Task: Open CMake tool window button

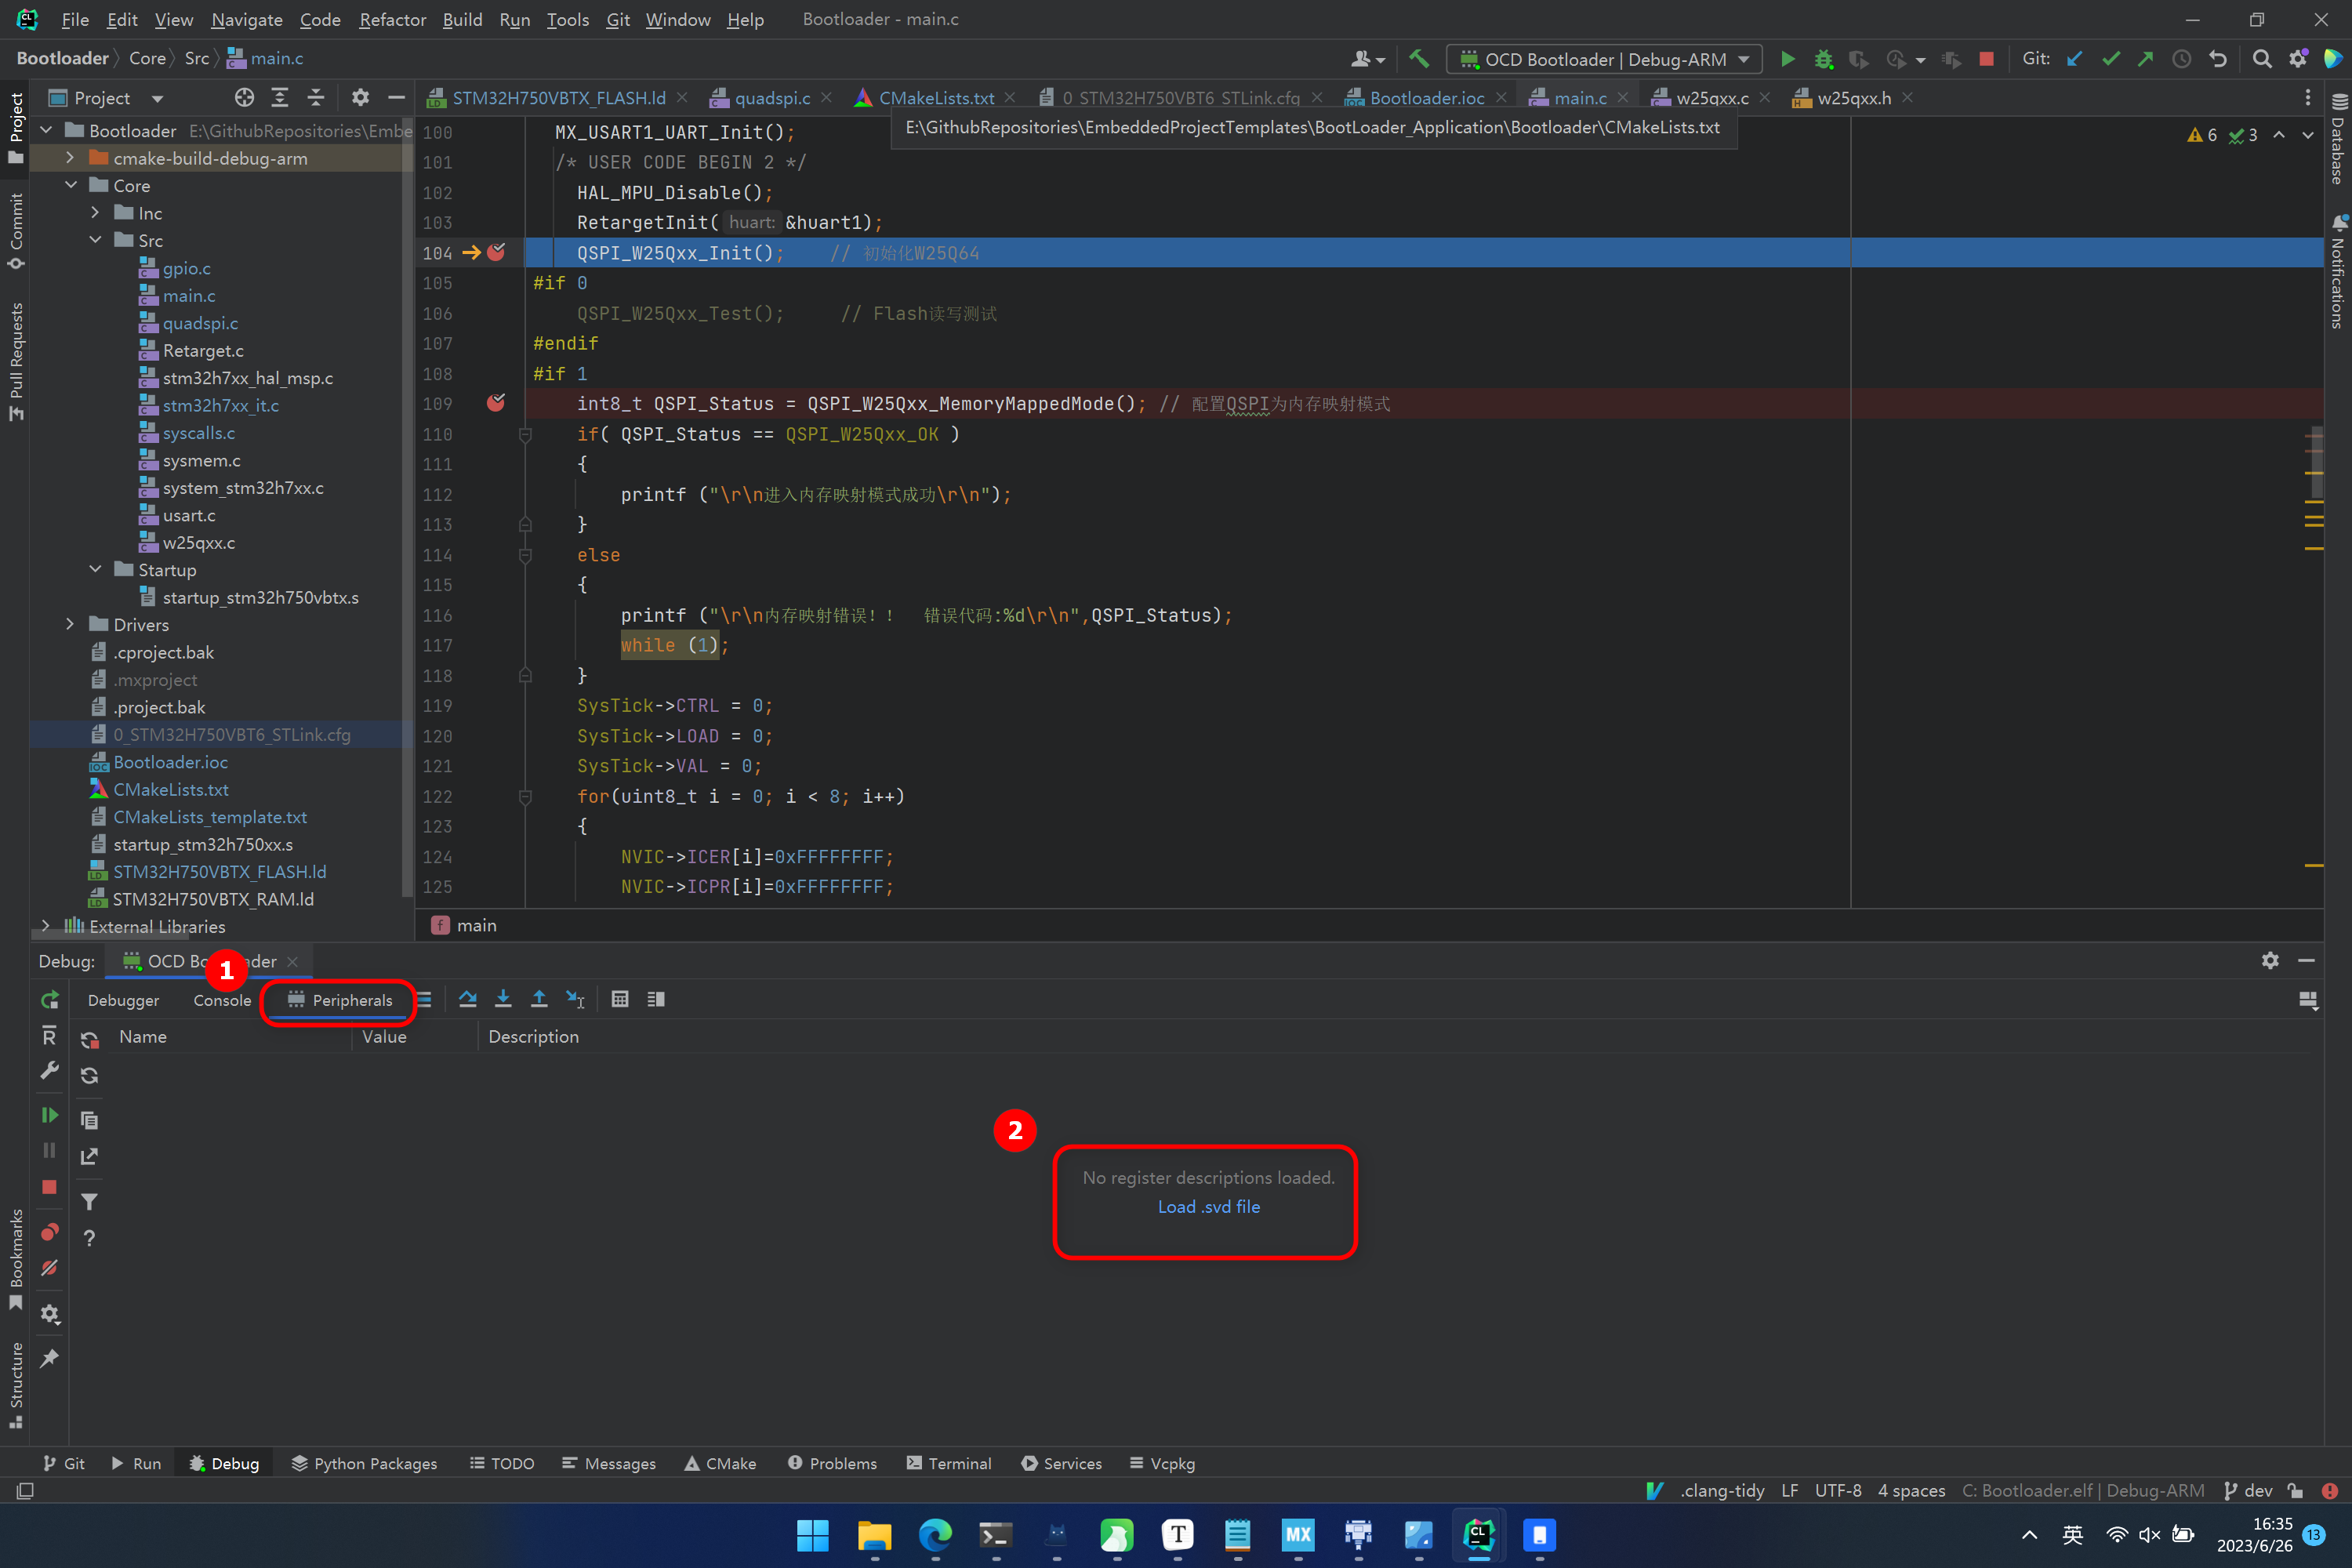Action: [x=720, y=1463]
